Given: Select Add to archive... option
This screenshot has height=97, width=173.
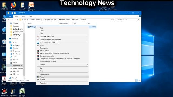Looking at the screenshot, I should click(62, 51).
